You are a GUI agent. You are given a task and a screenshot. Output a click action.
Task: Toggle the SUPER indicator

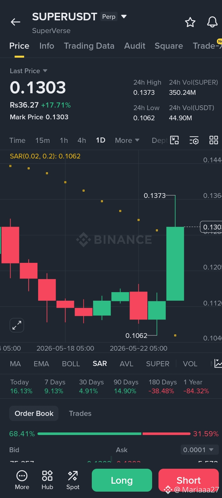(x=158, y=364)
